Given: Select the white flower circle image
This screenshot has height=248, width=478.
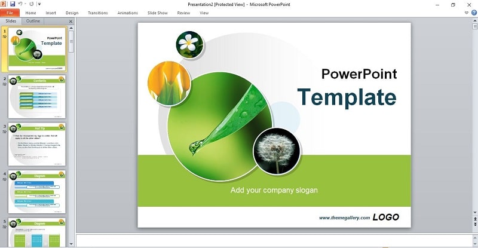Looking at the screenshot, I should point(189,44).
